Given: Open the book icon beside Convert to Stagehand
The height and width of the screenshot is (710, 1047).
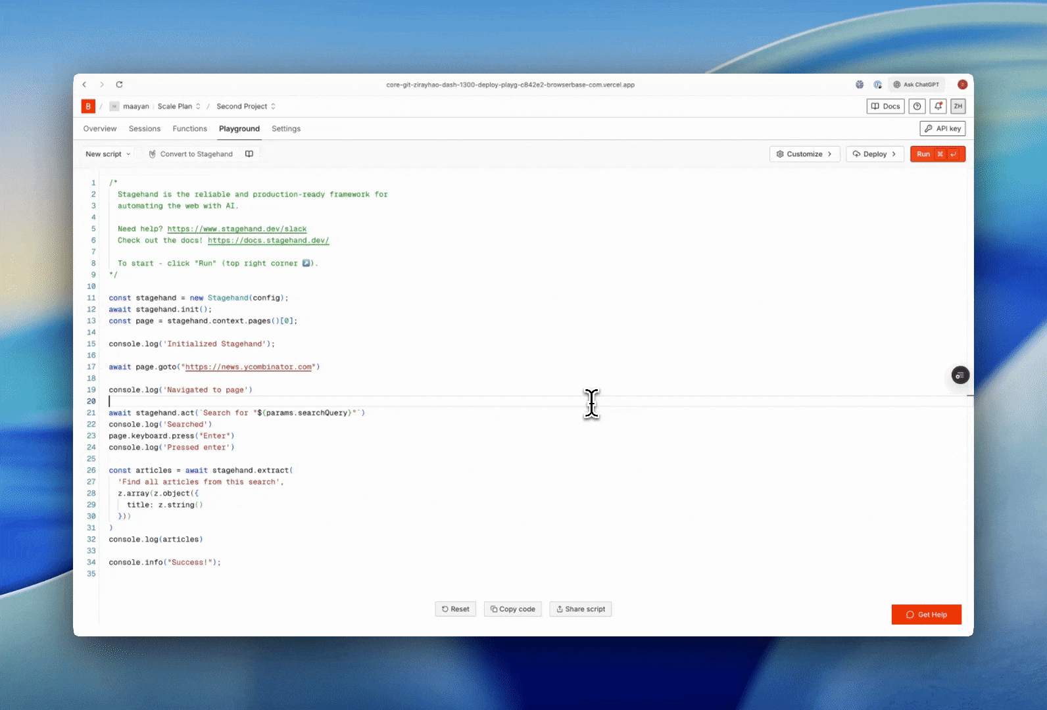Looking at the screenshot, I should pos(249,154).
